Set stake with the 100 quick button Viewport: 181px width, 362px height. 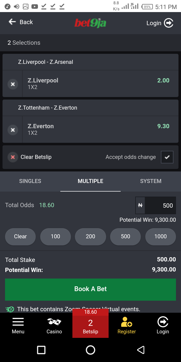[55, 237]
